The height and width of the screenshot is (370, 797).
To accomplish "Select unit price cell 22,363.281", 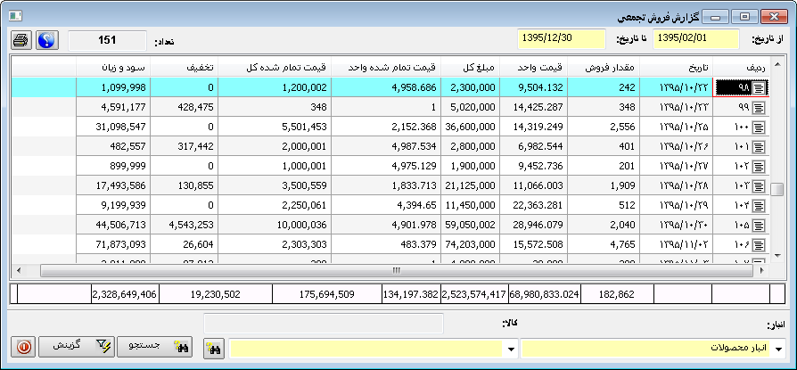I will click(534, 205).
